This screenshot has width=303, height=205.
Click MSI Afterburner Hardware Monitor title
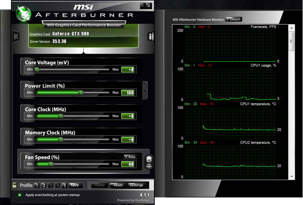click(198, 20)
